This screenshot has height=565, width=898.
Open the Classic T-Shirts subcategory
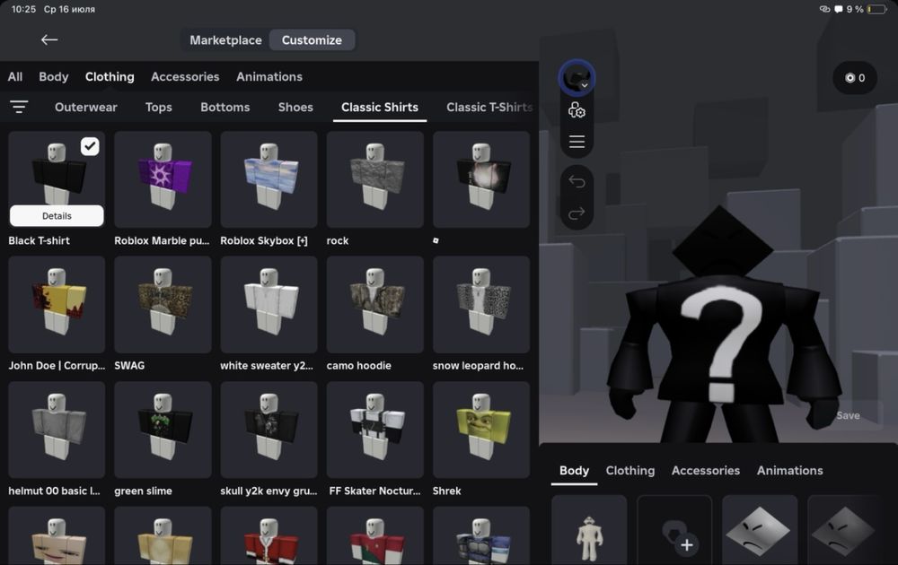point(489,107)
